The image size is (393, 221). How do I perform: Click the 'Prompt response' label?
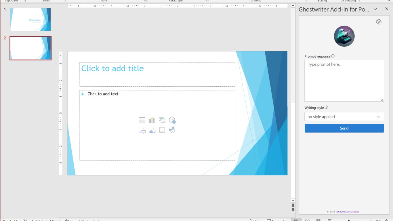pyautogui.click(x=317, y=56)
